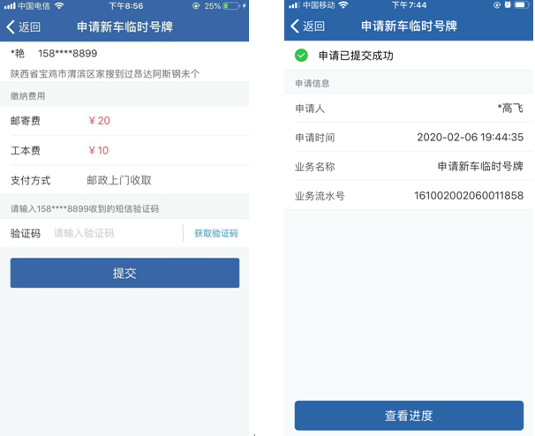This screenshot has width=535, height=436.
Task: Tap the 中国移动 signal bars icon
Action: (294, 5)
